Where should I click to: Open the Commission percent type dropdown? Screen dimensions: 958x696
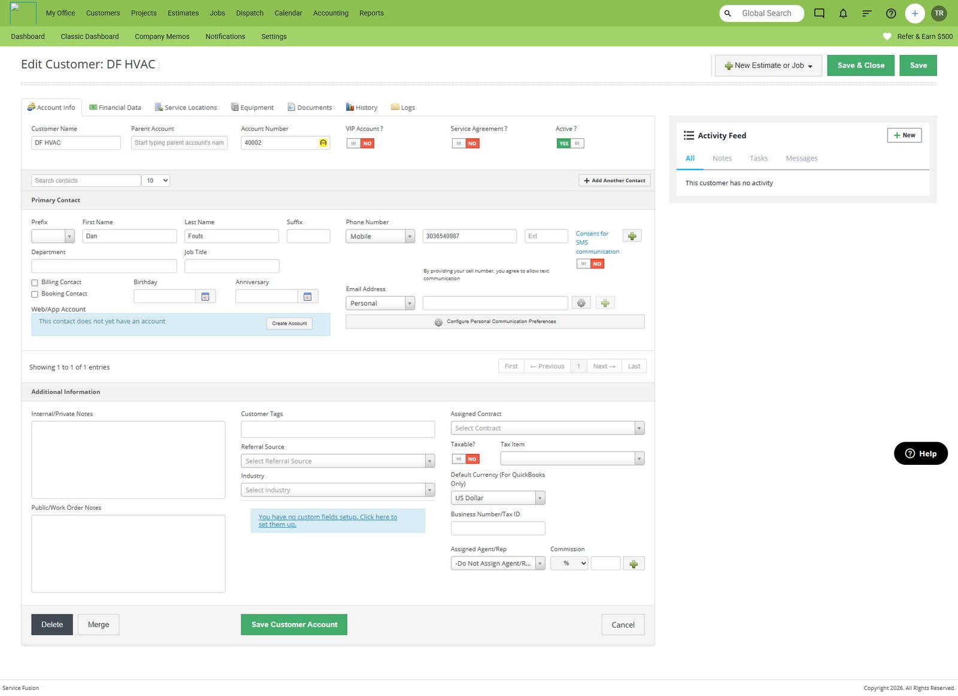coord(569,564)
